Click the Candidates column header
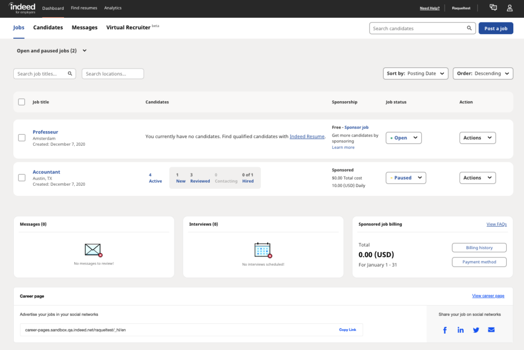The image size is (524, 350). 157,102
